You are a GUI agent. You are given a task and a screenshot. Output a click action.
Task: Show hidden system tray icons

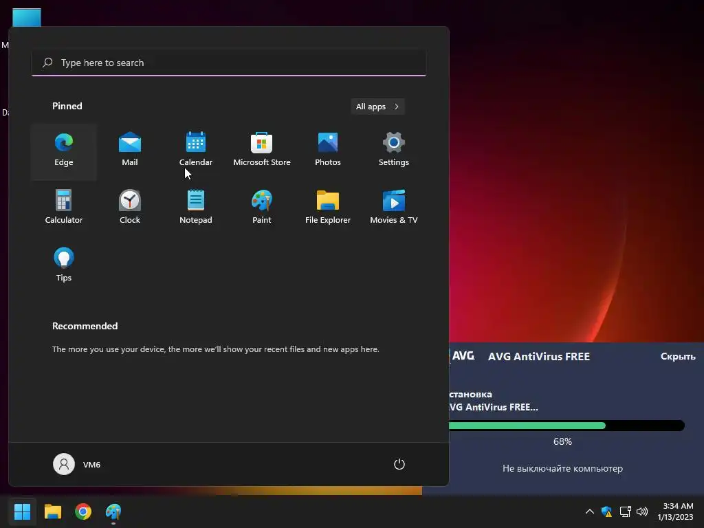coord(590,511)
